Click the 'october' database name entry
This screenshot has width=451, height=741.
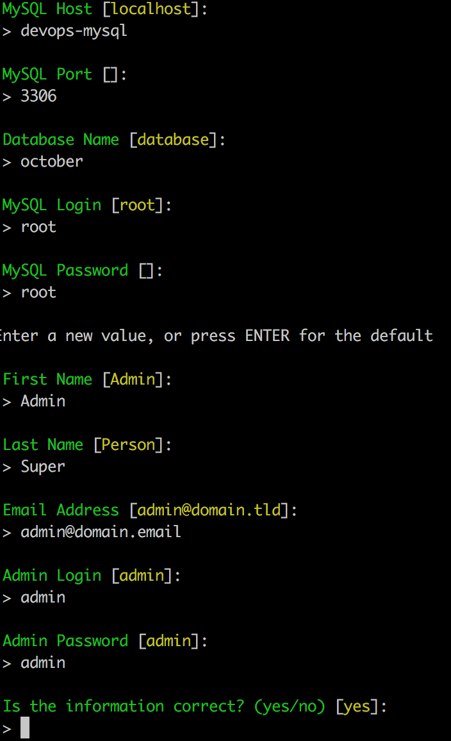[52, 162]
